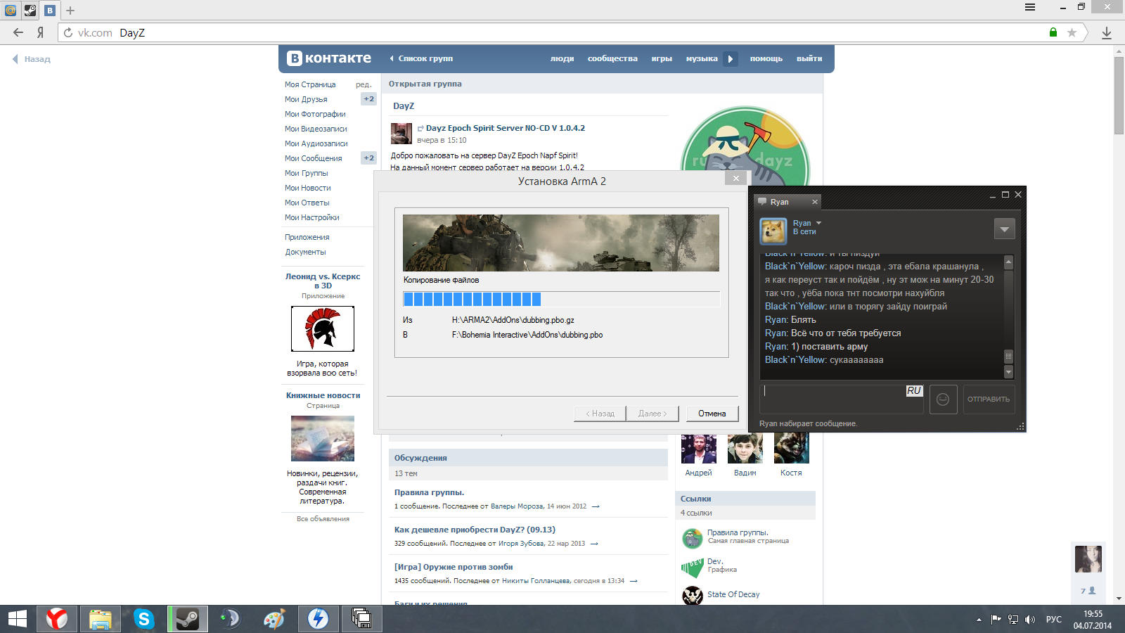Screen dimensions: 1125x633
Task: Close the Установка ArmA 2 dialog
Action: (736, 179)
